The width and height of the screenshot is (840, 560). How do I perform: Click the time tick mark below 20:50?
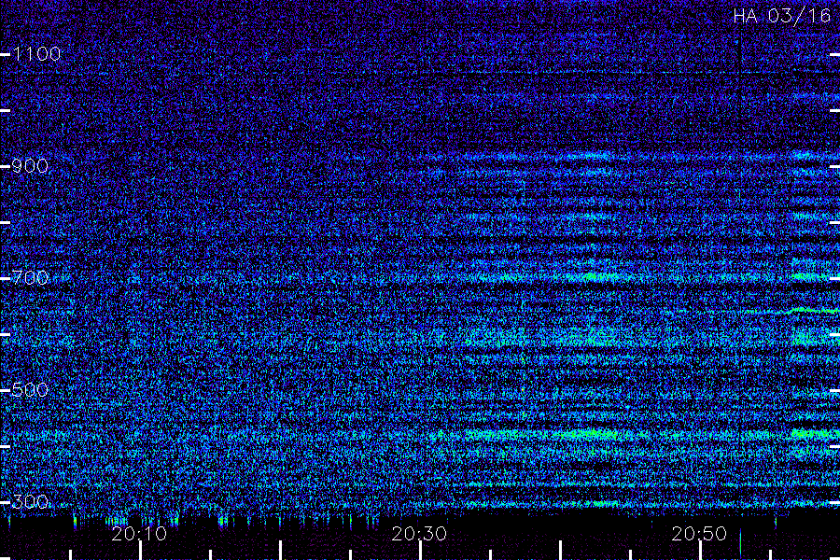pos(700,551)
